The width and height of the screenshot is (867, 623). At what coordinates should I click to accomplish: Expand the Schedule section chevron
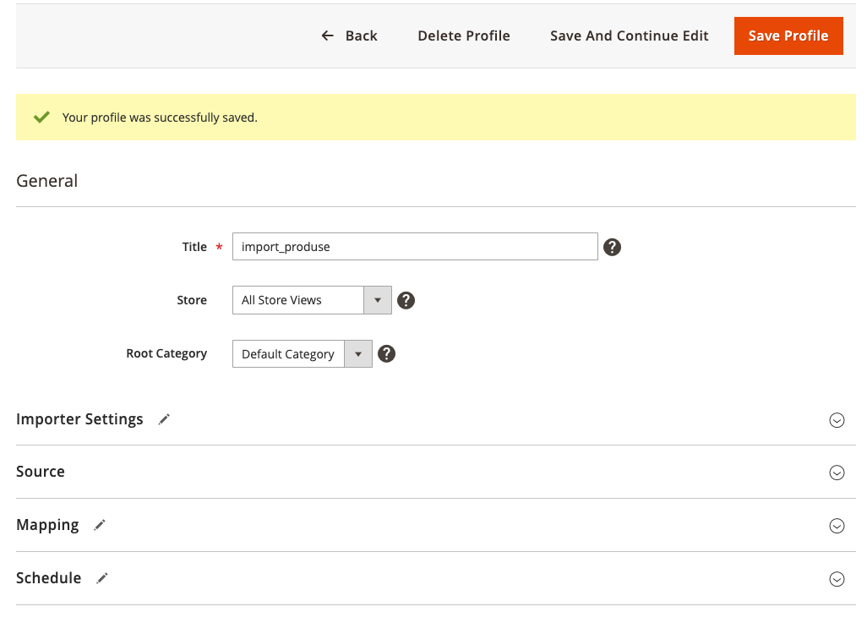pyautogui.click(x=837, y=579)
